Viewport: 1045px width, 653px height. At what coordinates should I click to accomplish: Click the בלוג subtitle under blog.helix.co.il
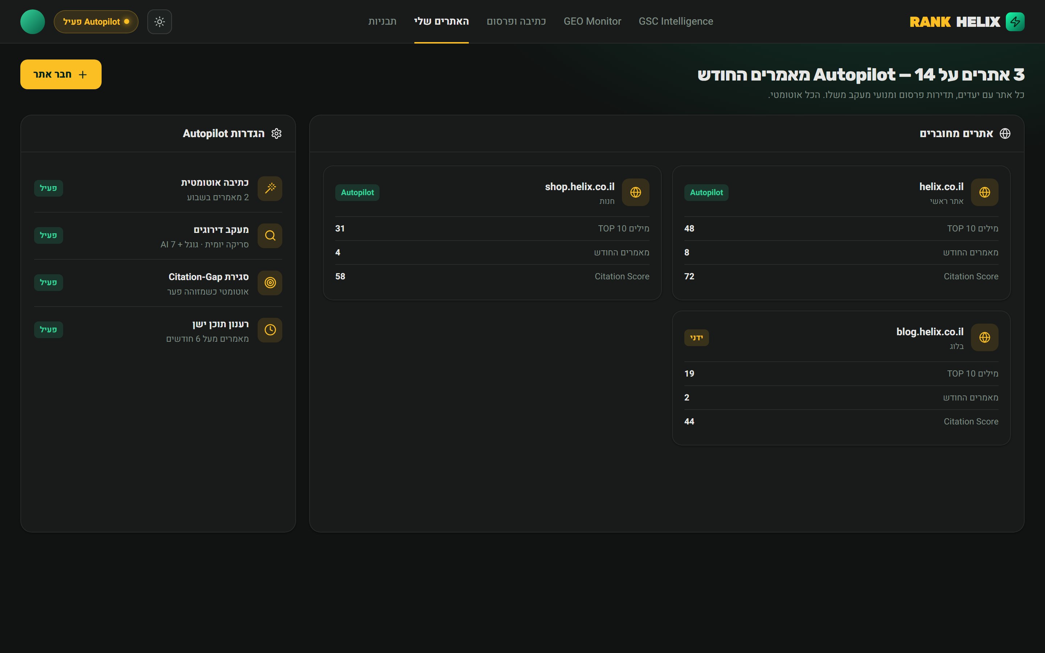coord(956,346)
